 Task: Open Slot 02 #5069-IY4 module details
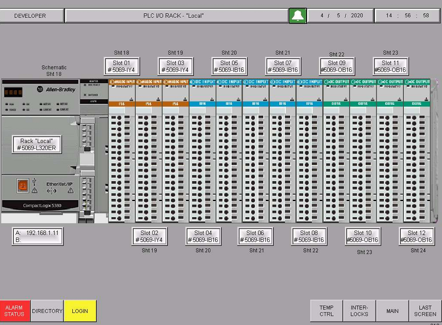pos(150,236)
